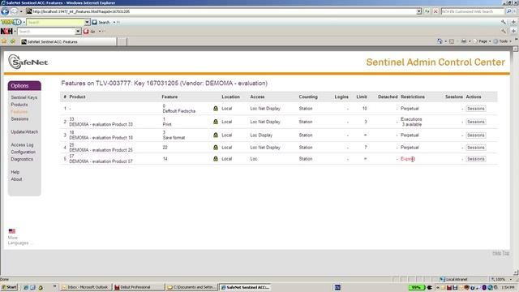The image size is (519, 292).
Task: Click the plus icon on the NCH toolbar
Action: (x=513, y=31)
